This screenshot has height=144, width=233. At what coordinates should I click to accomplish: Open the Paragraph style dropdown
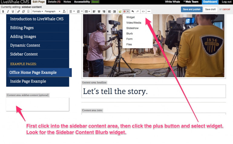(x=52, y=11)
